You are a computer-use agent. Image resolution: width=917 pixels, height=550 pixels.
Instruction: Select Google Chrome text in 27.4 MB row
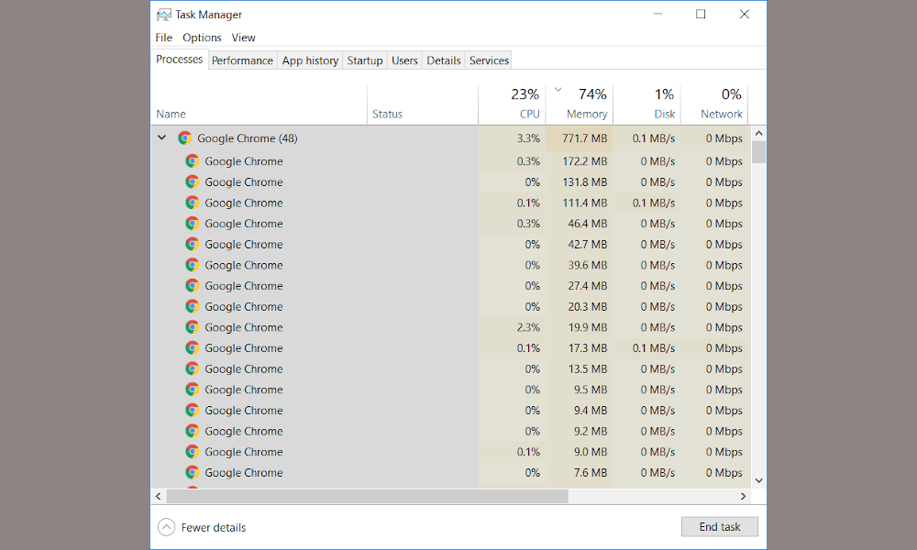(x=243, y=286)
